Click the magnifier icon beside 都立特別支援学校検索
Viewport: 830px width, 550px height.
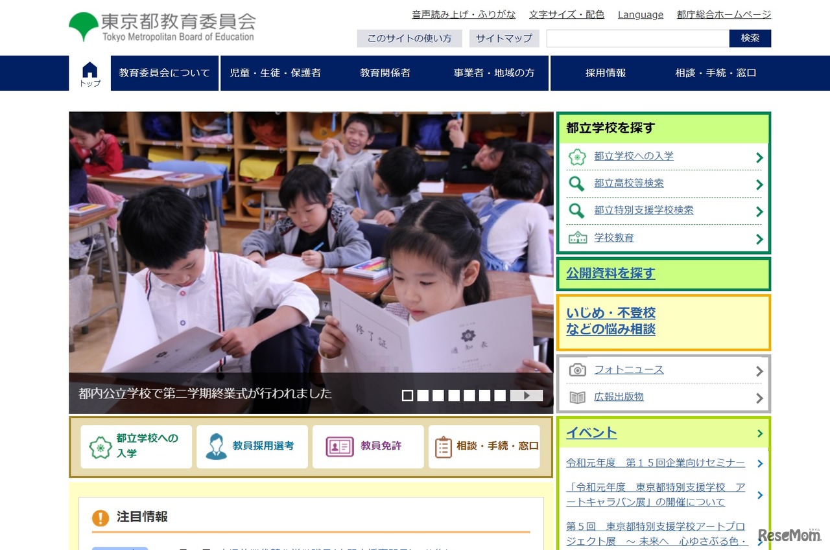pyautogui.click(x=576, y=211)
